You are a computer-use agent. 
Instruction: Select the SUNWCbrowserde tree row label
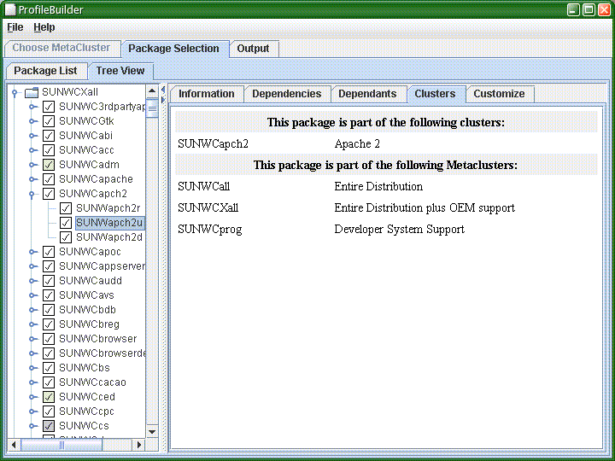coord(102,353)
